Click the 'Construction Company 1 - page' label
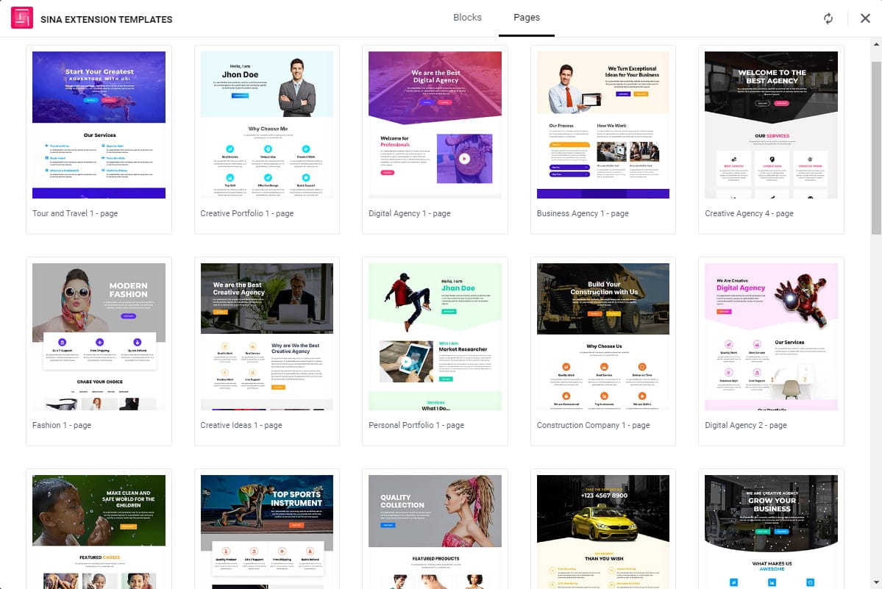 594,426
